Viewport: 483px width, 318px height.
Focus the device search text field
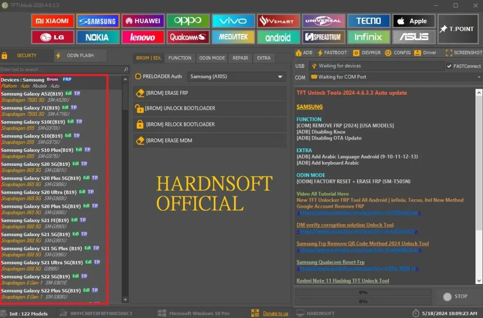[61, 70]
